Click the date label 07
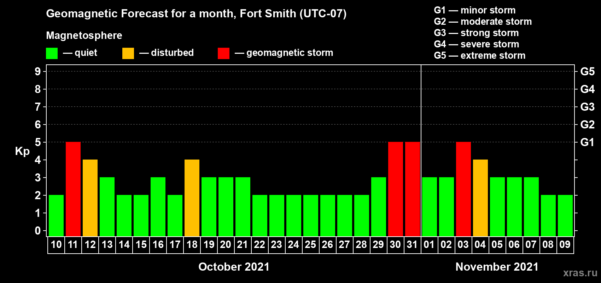The image size is (601, 283). click(x=531, y=245)
